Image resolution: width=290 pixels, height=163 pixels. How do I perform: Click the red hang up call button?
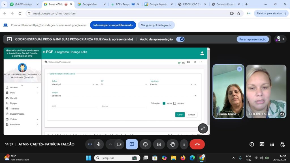click(x=197, y=144)
